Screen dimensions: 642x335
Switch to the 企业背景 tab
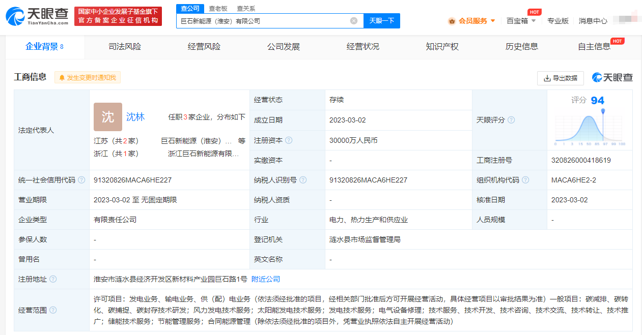tap(45, 47)
